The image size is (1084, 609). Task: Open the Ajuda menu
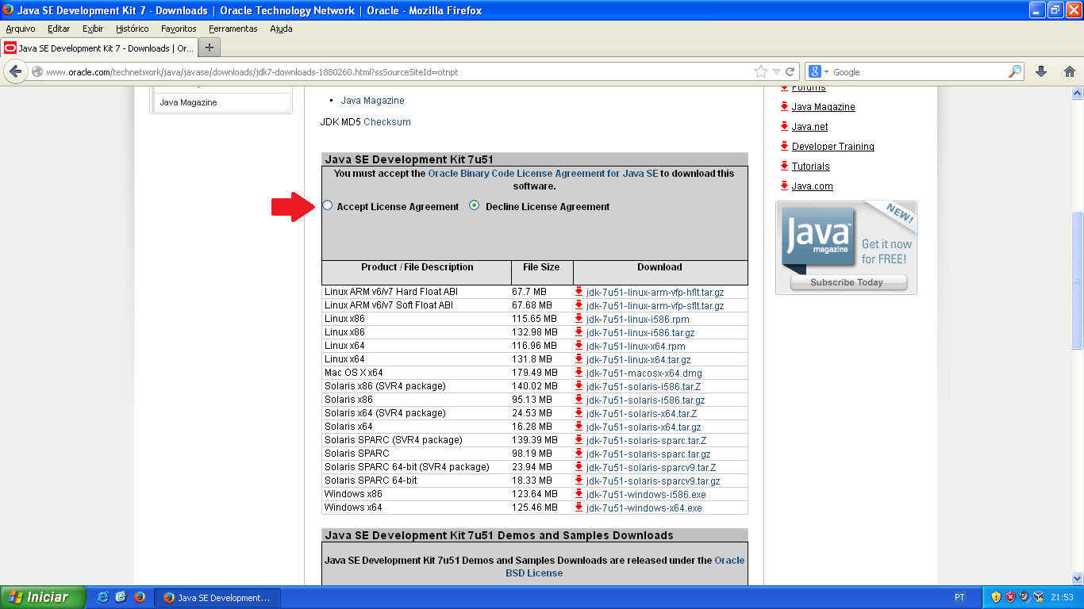(x=281, y=29)
